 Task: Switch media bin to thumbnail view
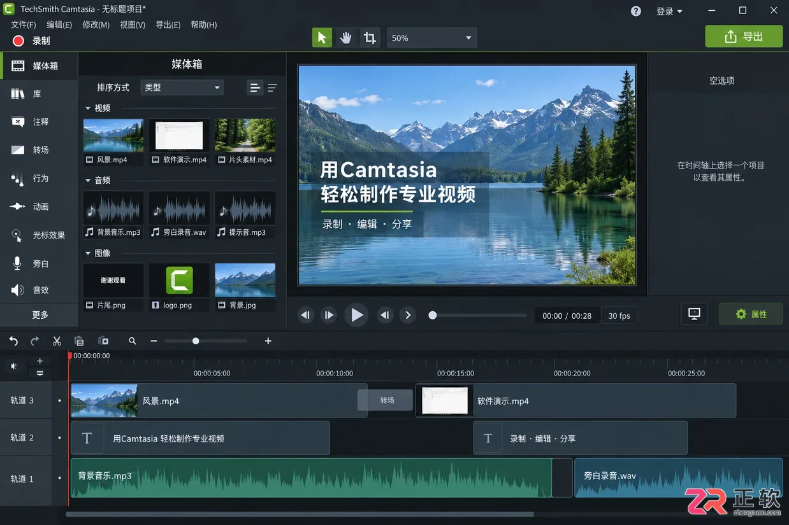point(255,88)
